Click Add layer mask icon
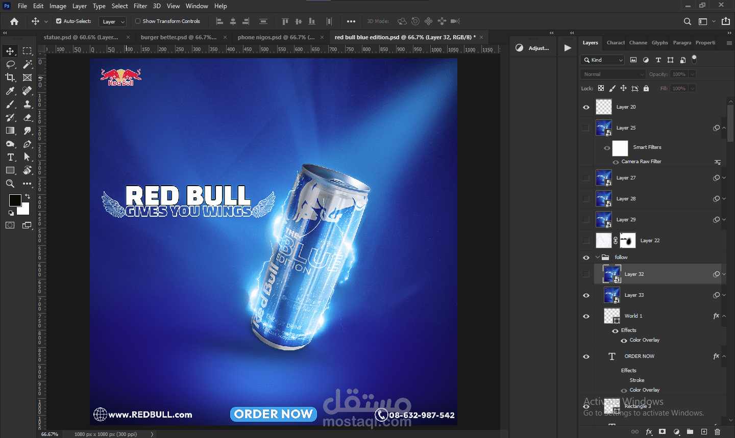The height and width of the screenshot is (438, 735). [663, 431]
